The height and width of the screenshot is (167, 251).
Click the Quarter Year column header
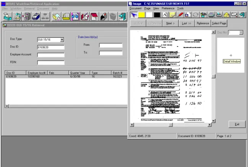80,73
